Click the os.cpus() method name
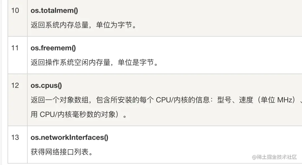The image size is (302, 165). click(46, 85)
